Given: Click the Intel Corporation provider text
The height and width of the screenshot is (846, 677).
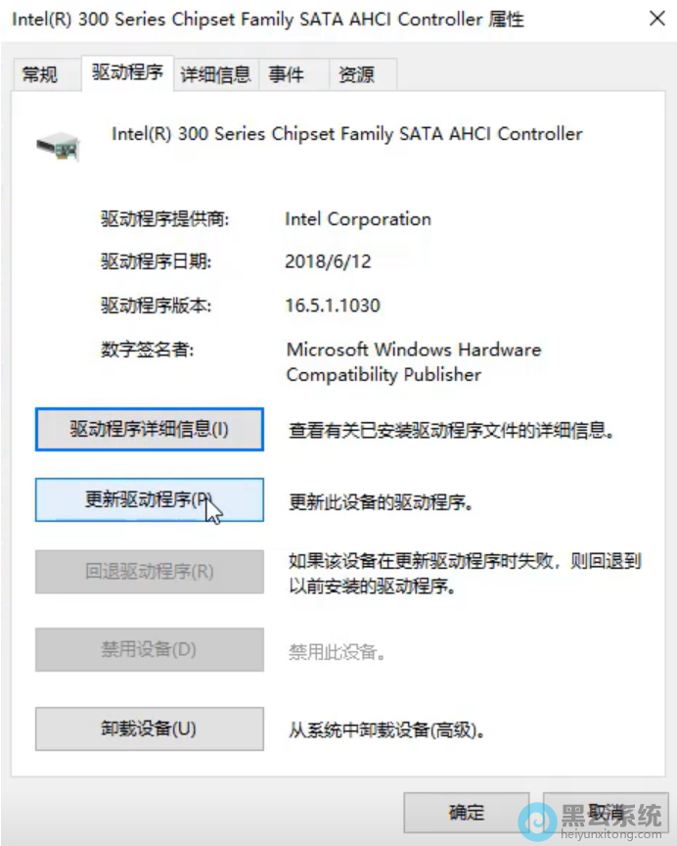Looking at the screenshot, I should [x=358, y=219].
